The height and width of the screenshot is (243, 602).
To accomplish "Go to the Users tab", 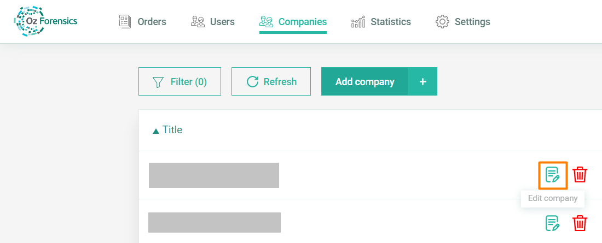I will point(222,22).
